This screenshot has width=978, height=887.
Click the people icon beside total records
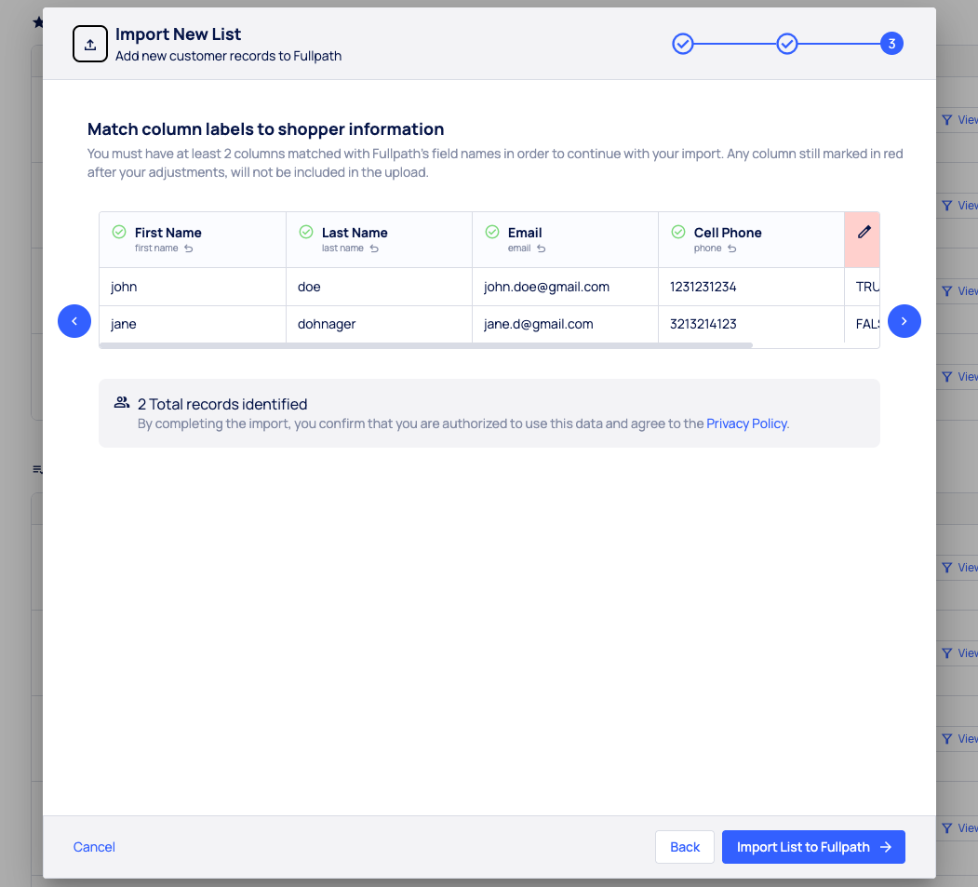click(x=122, y=403)
